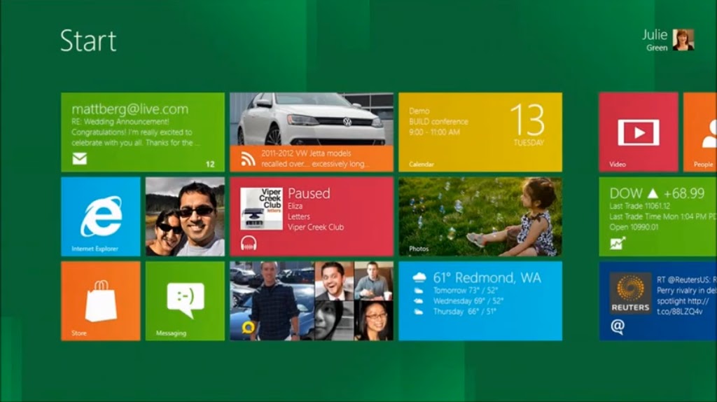This screenshot has height=402, width=717.
Task: Click the t.co/88LZQ4v link in Reuters tile
Action: coord(680,312)
